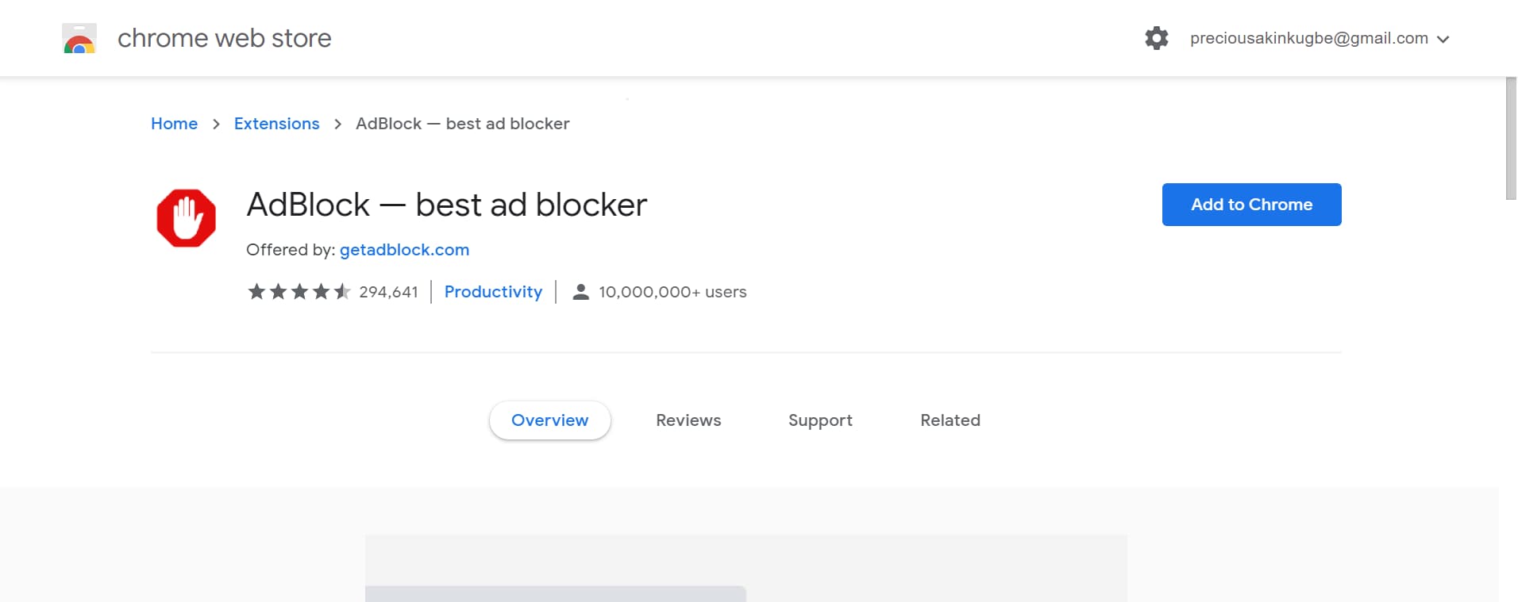Open the Extensions breadcrumb link
1518x602 pixels.
[x=276, y=124]
